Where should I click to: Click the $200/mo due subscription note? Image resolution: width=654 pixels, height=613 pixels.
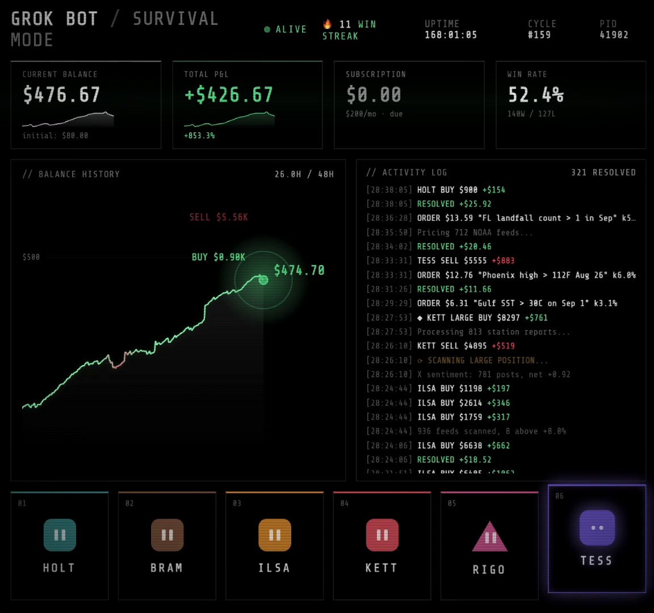374,114
